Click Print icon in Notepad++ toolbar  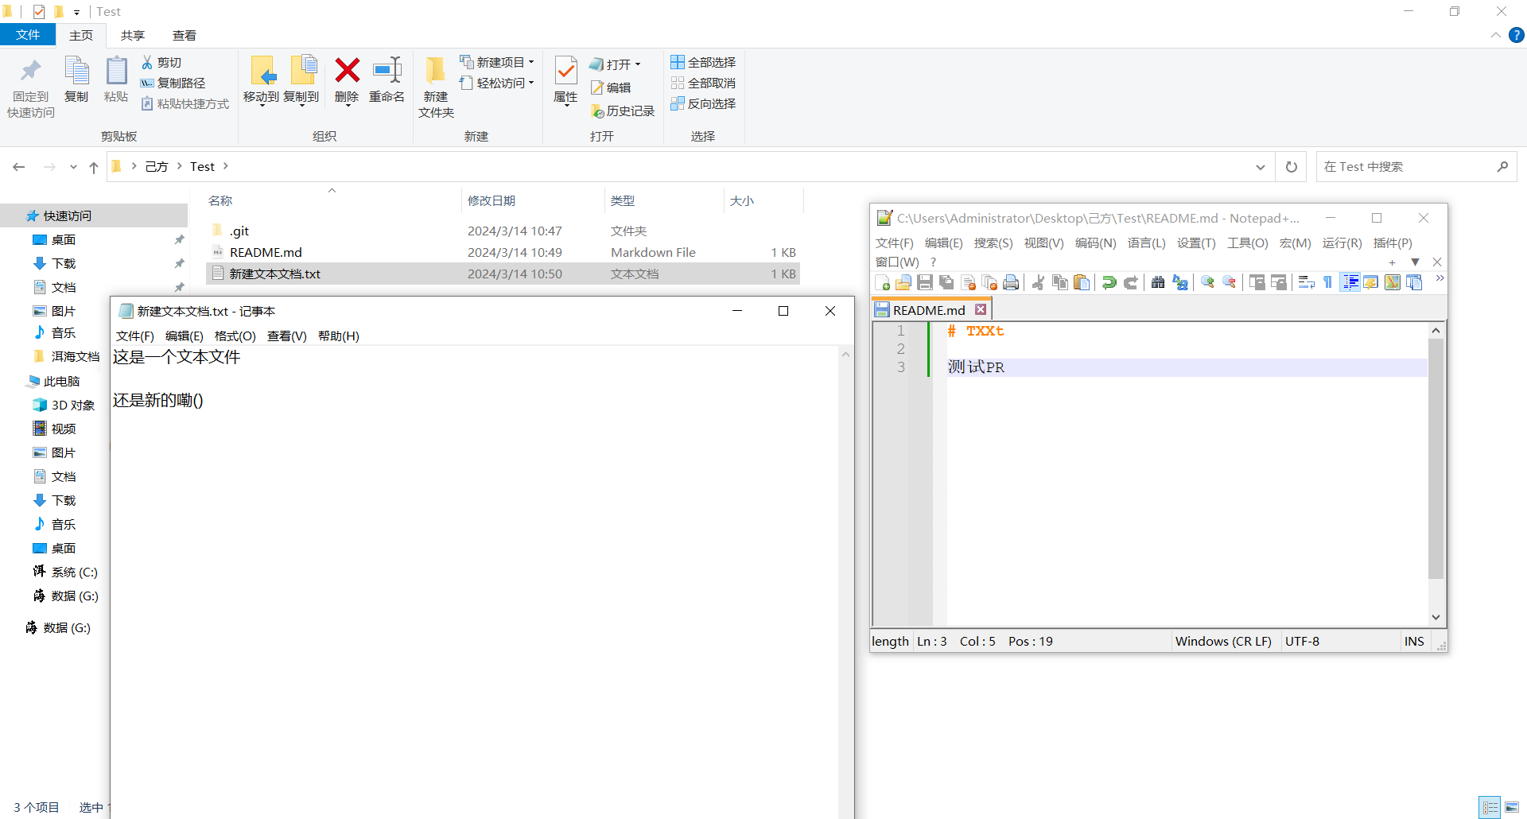(x=1011, y=282)
